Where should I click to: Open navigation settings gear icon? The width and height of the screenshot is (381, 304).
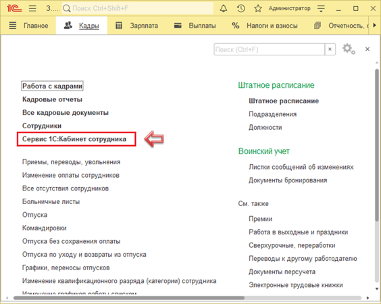click(x=349, y=49)
